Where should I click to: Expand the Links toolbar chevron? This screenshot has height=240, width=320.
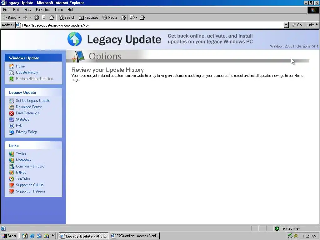click(317, 24)
